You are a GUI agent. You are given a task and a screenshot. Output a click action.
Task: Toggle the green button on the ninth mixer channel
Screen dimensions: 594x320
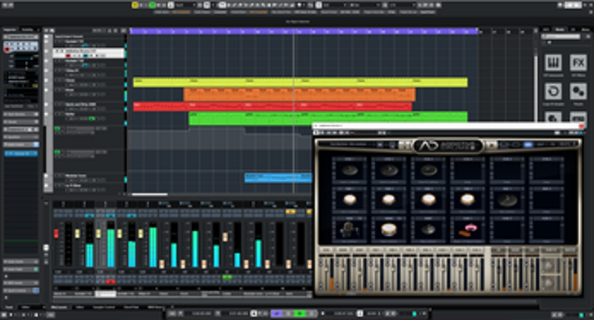pyautogui.click(x=227, y=277)
